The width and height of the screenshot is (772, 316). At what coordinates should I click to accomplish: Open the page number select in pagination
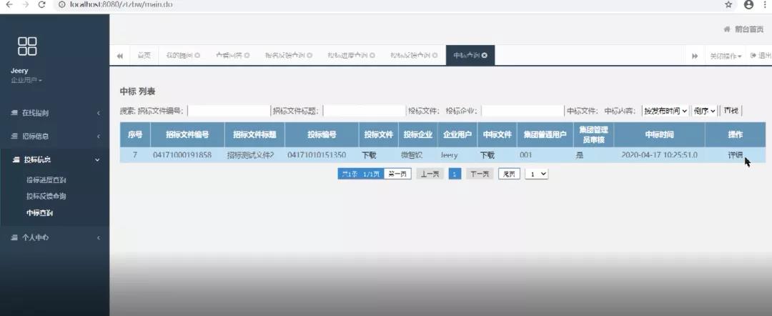coord(537,174)
